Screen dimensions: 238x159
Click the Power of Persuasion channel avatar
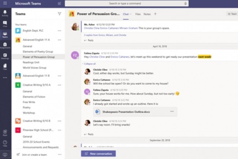click(x=72, y=14)
